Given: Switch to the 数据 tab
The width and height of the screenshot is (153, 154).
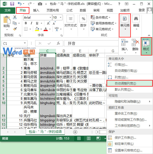Looking at the screenshot, I should pyautogui.click(x=83, y=10).
